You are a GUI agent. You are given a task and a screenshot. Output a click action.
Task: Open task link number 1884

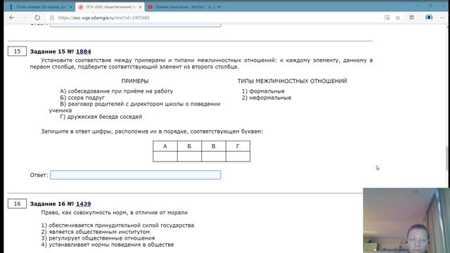[84, 51]
